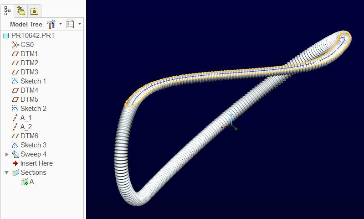
Task: Collapse the Sections tree node
Action: [x=7, y=172]
